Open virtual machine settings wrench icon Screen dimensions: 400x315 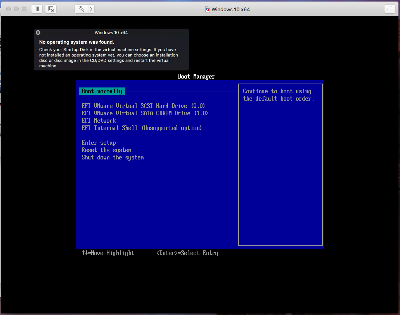81,9
